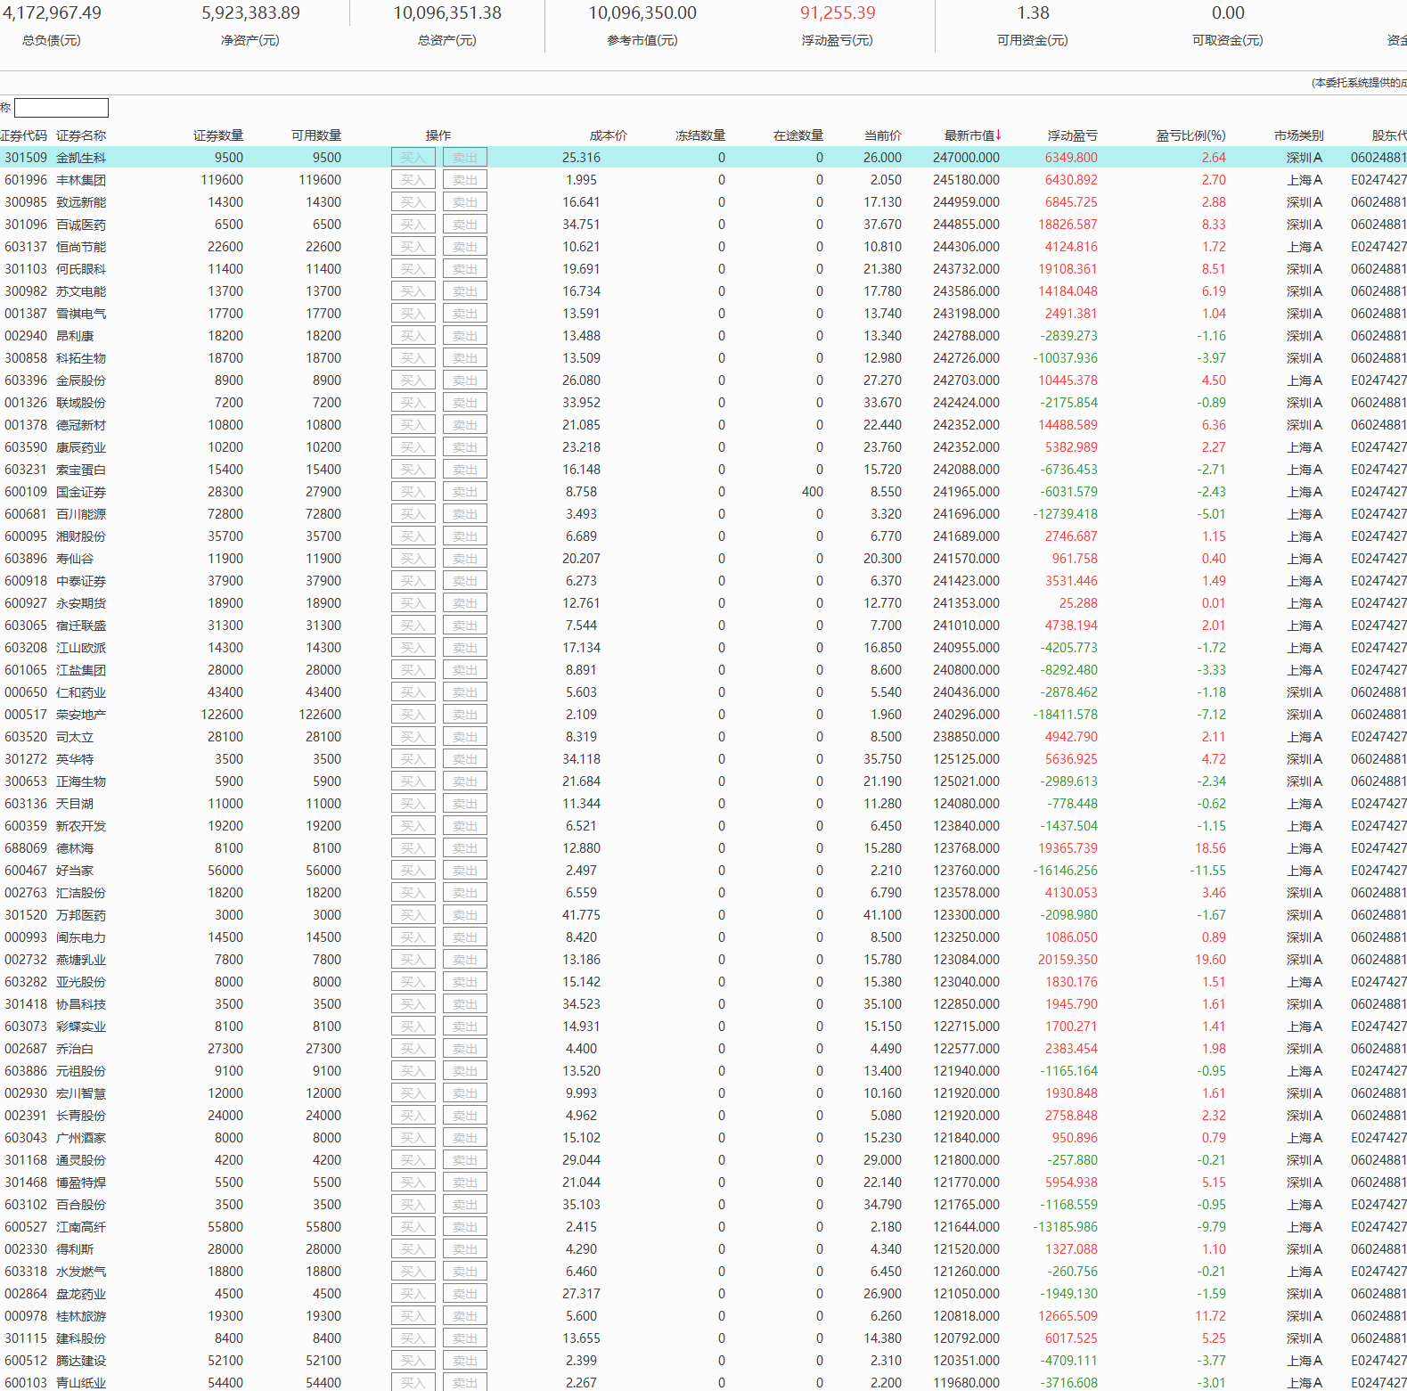Sort holdings by 证券数量 header
Image resolution: width=1407 pixels, height=1391 pixels.
click(x=218, y=135)
